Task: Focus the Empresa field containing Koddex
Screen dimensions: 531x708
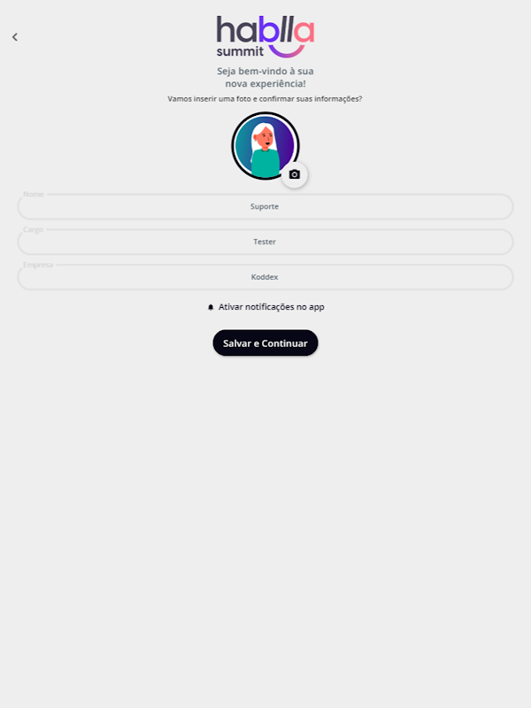Action: click(265, 277)
